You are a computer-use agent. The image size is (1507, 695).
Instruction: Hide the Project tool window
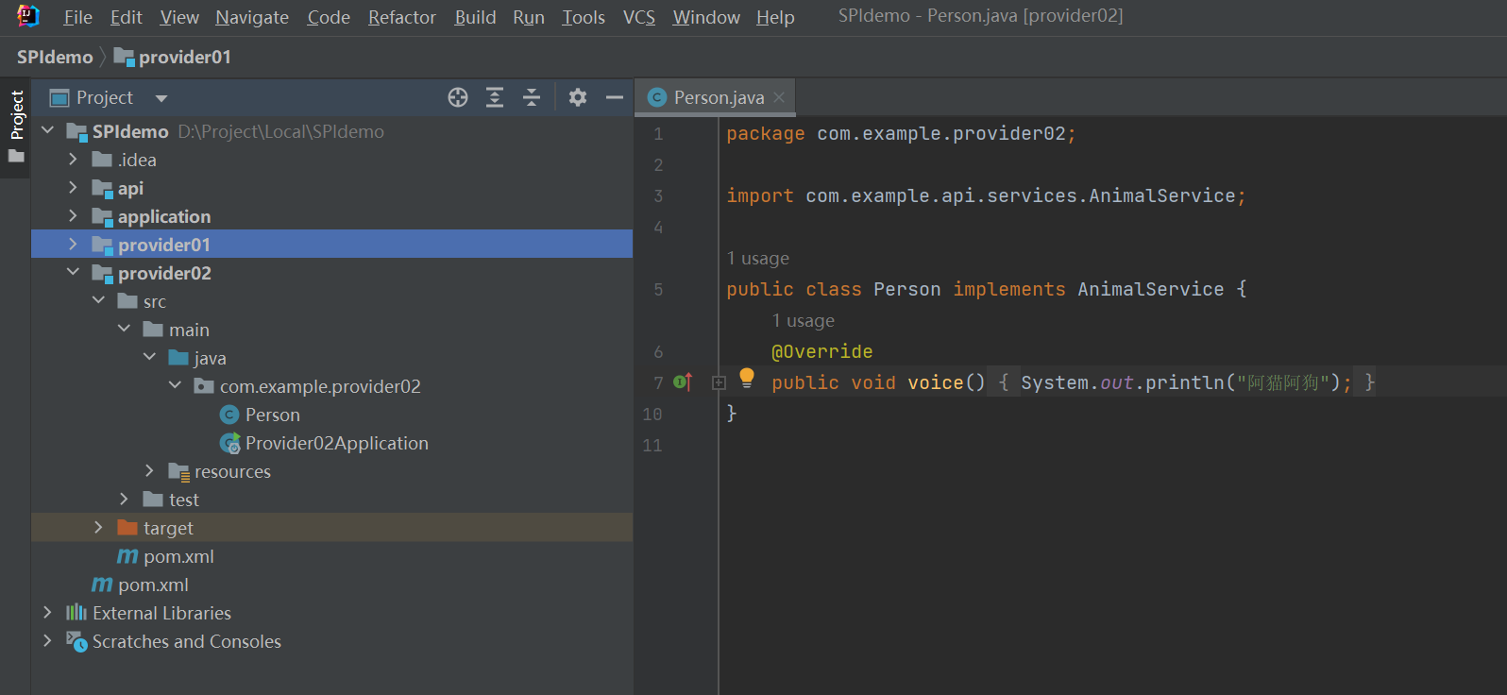click(615, 97)
